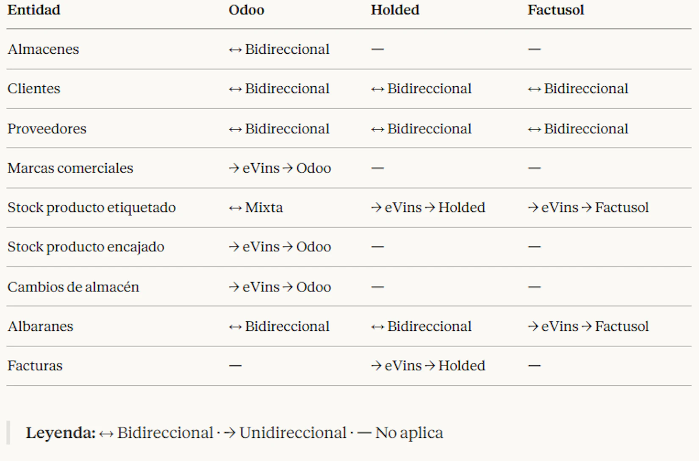Click the Factusol column header
The image size is (699, 461).
(x=555, y=10)
